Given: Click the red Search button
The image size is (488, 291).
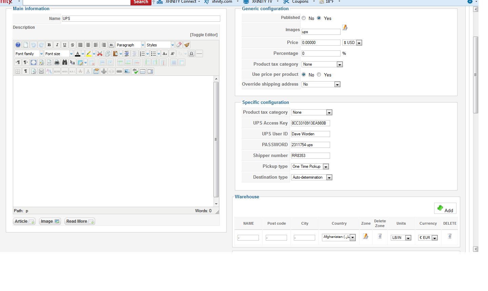Looking at the screenshot, I should pos(141,2).
